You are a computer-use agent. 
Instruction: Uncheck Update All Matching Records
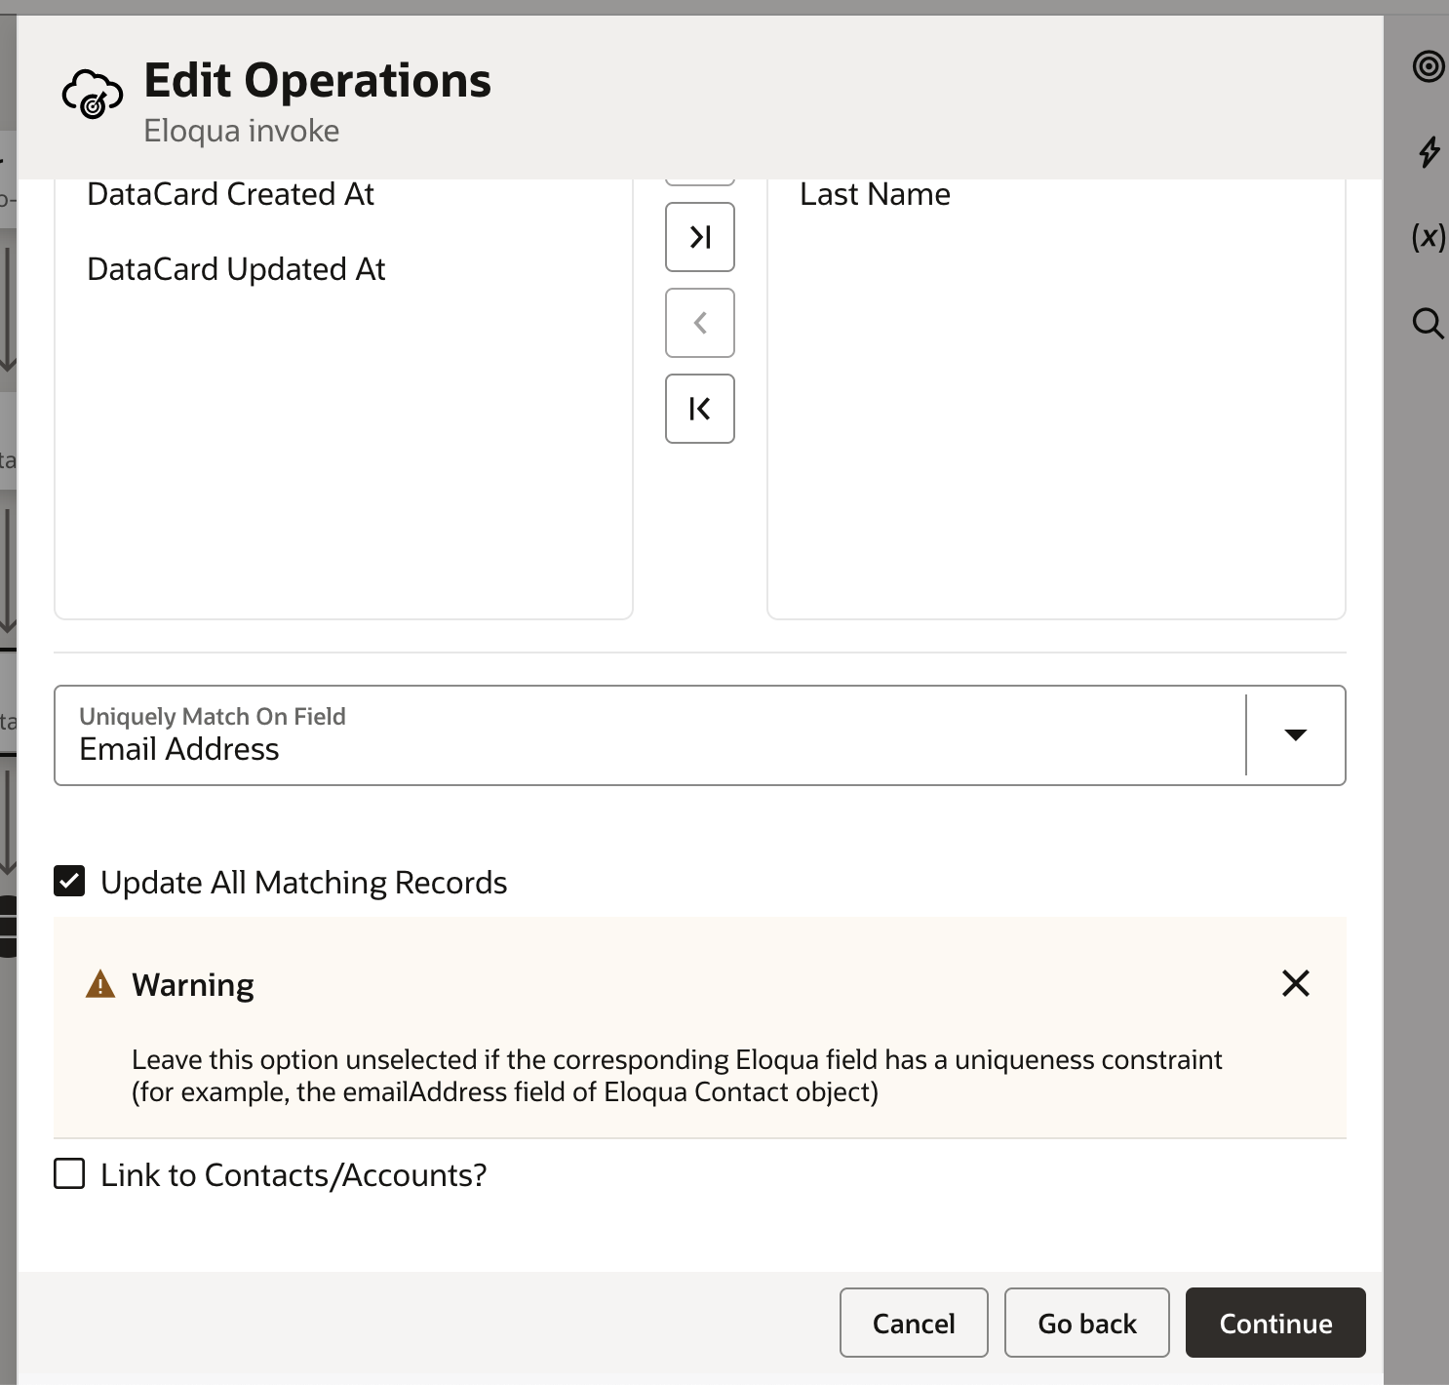69,882
